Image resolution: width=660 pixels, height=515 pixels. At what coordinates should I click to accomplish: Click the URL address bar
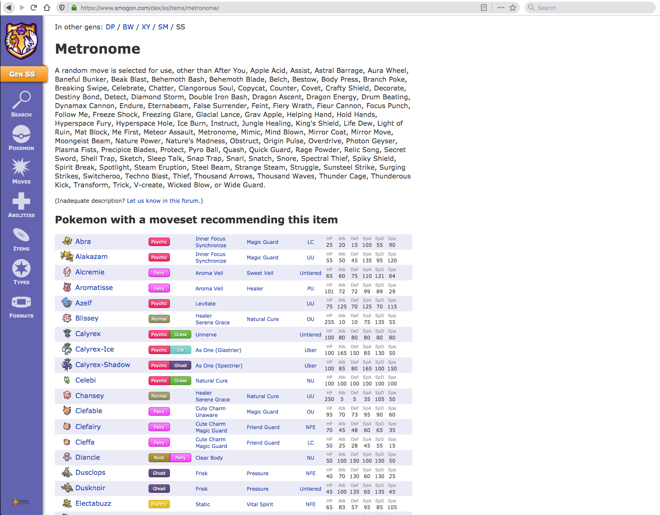tap(276, 8)
